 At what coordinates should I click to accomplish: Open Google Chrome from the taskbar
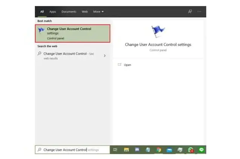pyautogui.click(x=159, y=150)
